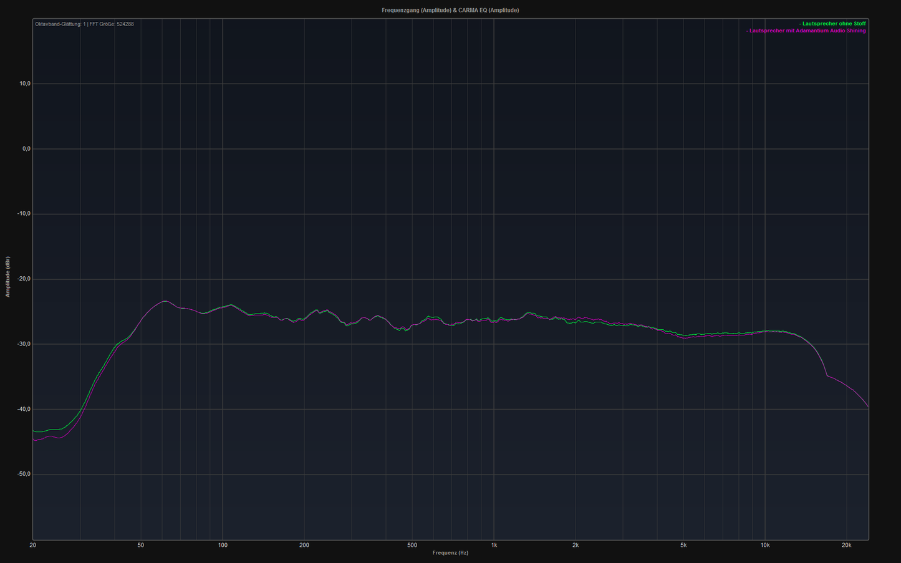Click the 20k frequency tick label
901x563 pixels.
pyautogui.click(x=846, y=545)
